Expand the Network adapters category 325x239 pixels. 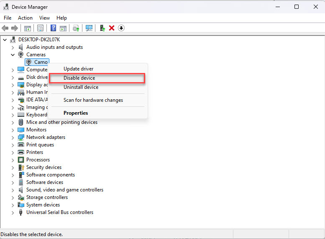[x=13, y=137]
